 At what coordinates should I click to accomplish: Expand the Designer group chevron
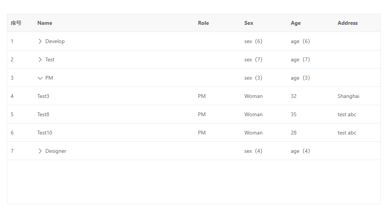(x=40, y=151)
